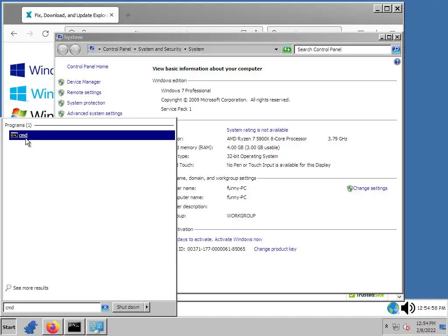Open the System window help icon
The image size is (448, 336).
tap(397, 62)
